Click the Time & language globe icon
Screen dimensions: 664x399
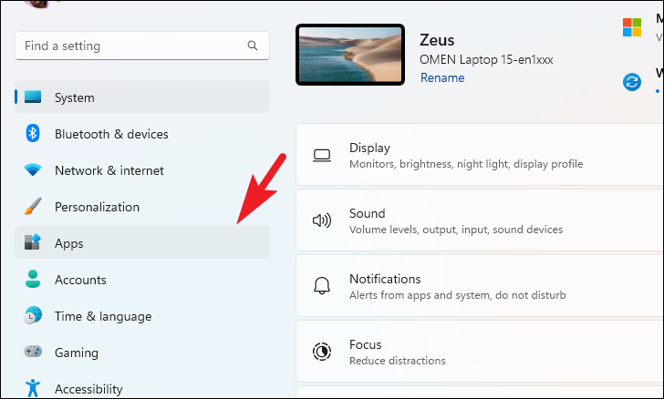pos(33,315)
